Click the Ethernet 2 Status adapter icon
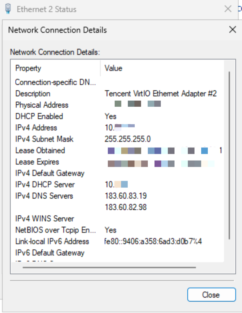The width and height of the screenshot is (242, 313). coord(8,9)
